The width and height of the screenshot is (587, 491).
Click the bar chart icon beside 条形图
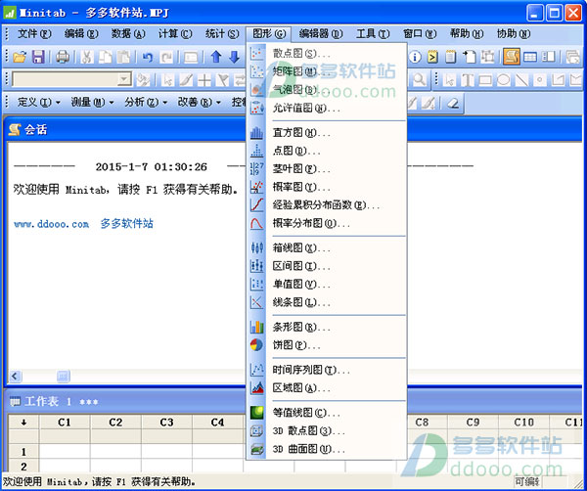pos(256,327)
